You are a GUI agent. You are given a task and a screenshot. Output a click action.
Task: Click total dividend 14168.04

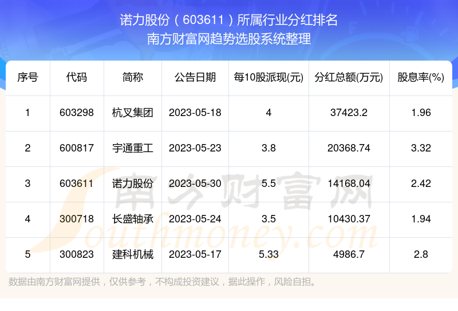point(349,184)
